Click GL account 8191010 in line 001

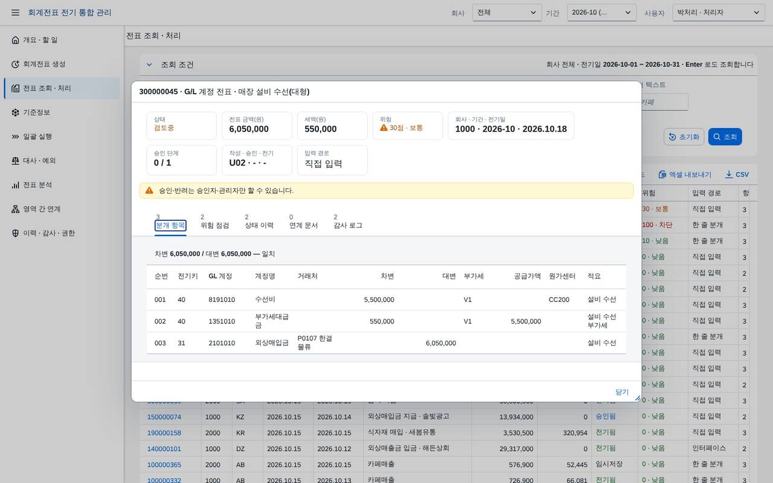(x=222, y=299)
